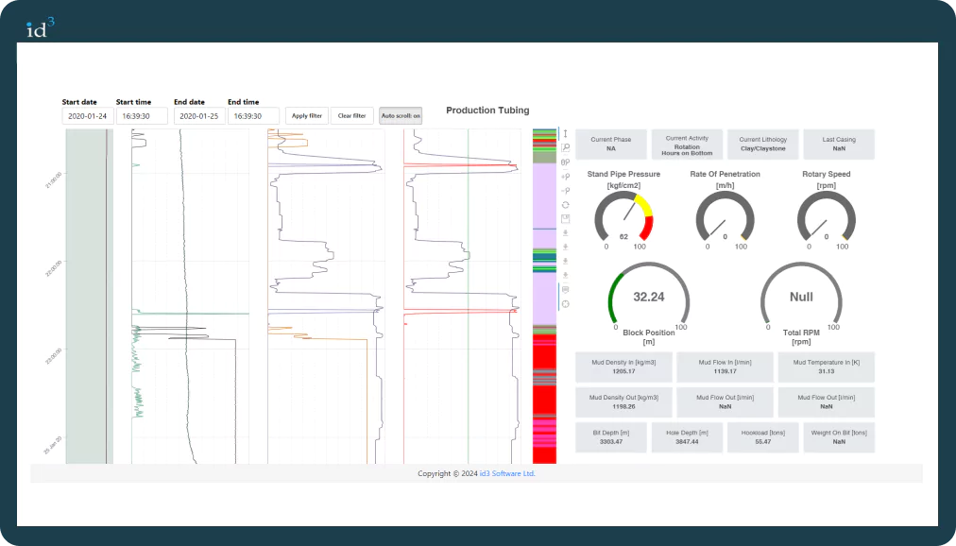This screenshot has width=956, height=546.
Task: Click the 22:00:00 time axis label
Action: [53, 268]
